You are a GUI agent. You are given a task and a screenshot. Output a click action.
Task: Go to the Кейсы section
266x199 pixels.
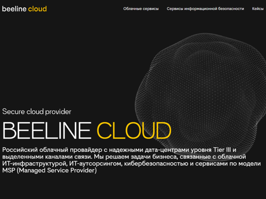pos(258,9)
